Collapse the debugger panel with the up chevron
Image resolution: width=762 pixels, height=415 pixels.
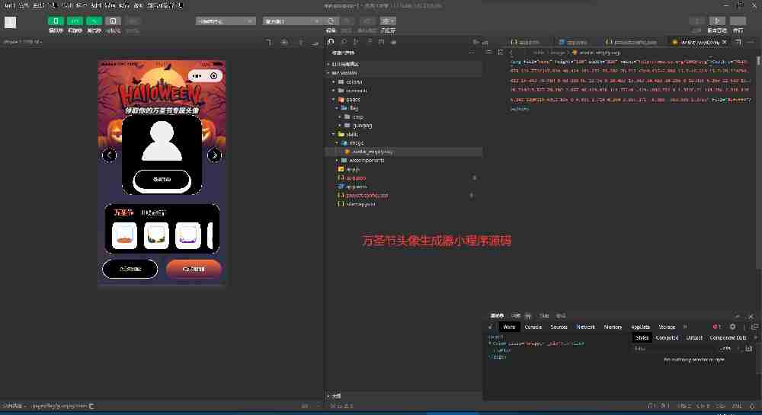[737, 315]
